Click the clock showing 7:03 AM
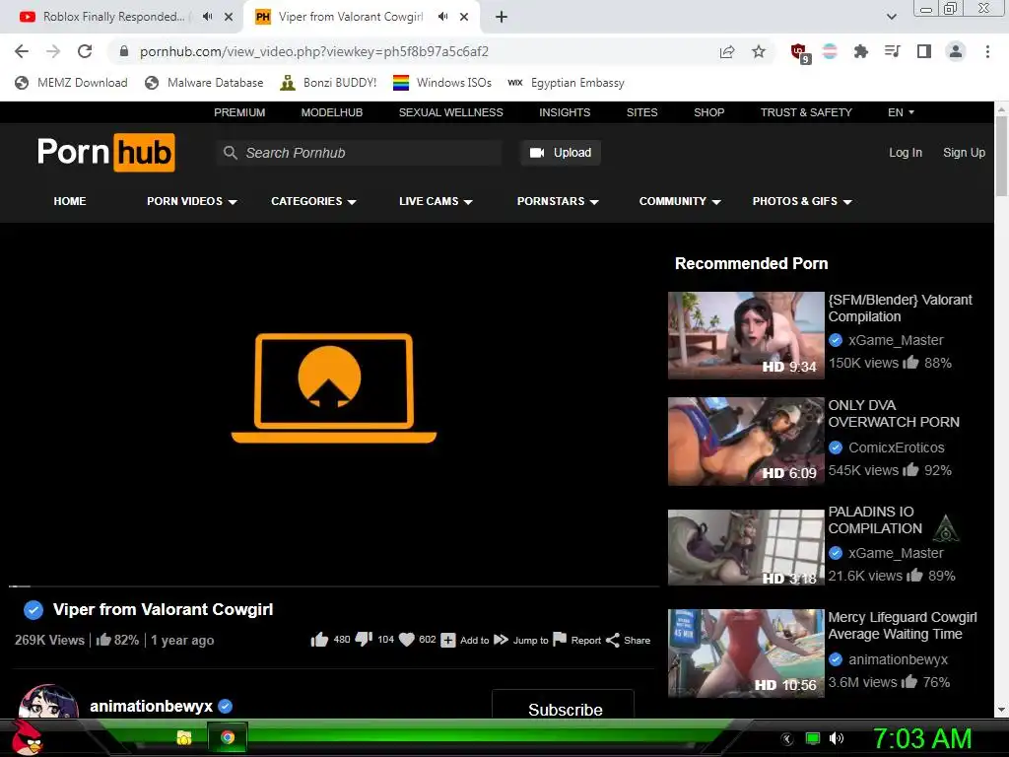Viewport: 1009px width, 757px height. pyautogui.click(x=922, y=738)
